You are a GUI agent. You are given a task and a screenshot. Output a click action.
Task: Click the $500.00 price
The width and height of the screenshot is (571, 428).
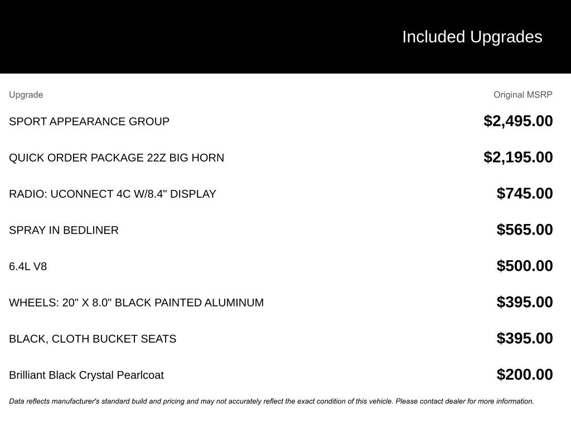pos(525,266)
